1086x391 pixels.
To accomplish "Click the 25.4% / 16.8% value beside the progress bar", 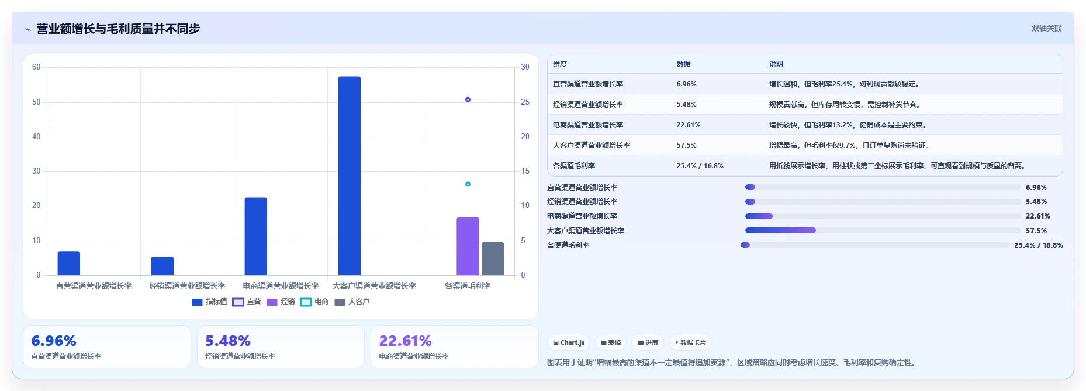I will click(x=1039, y=245).
